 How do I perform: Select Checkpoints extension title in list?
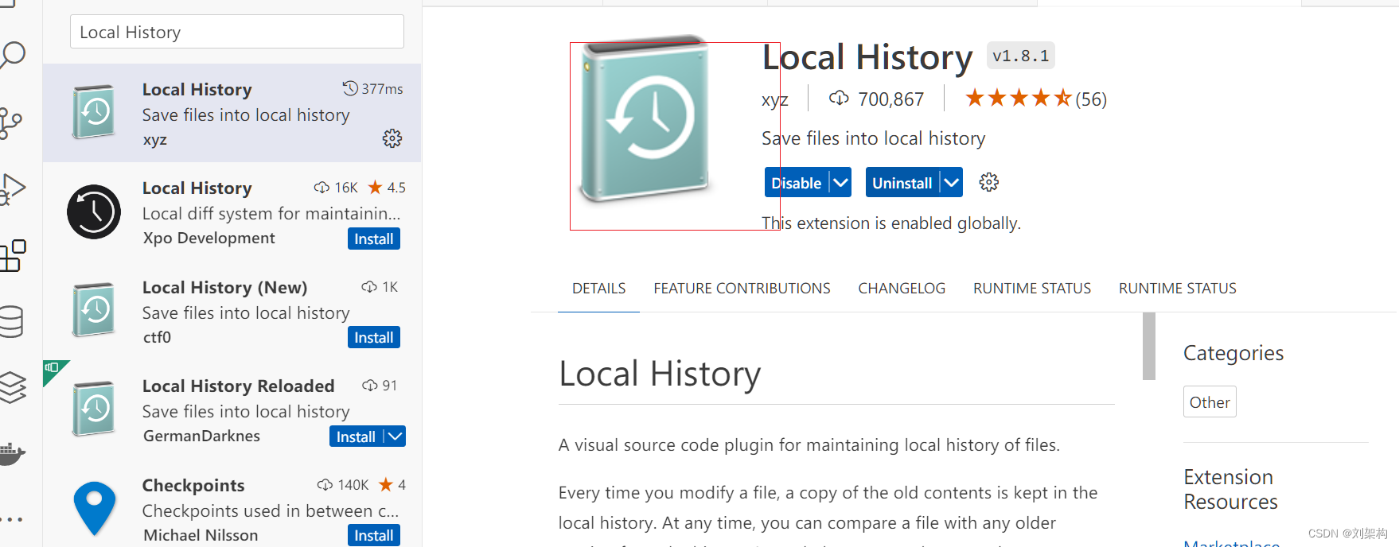[193, 485]
